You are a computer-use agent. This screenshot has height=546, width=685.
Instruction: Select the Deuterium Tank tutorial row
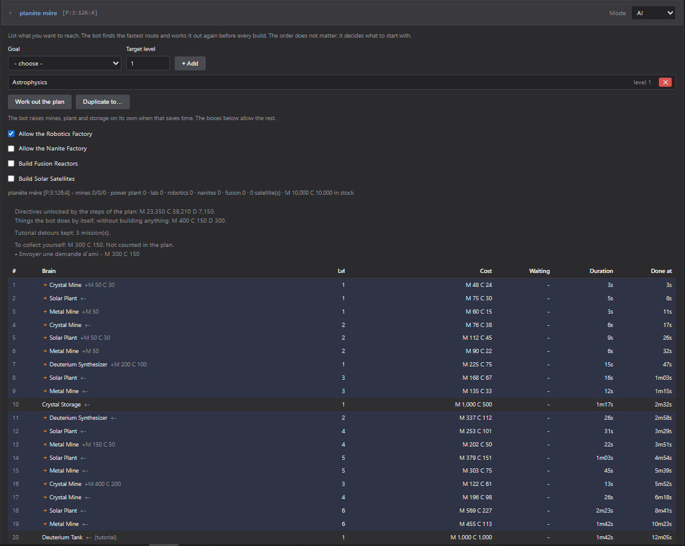point(342,538)
